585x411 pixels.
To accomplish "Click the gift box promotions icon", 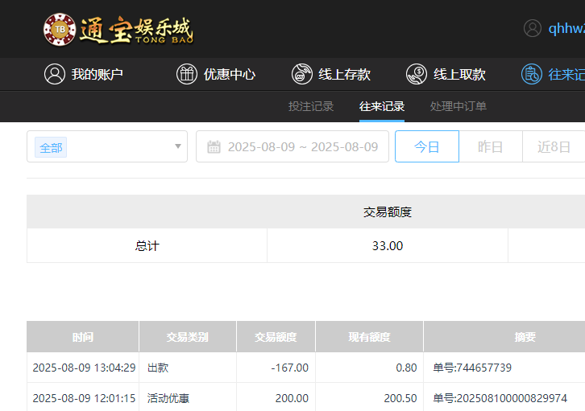I will pyautogui.click(x=187, y=74).
